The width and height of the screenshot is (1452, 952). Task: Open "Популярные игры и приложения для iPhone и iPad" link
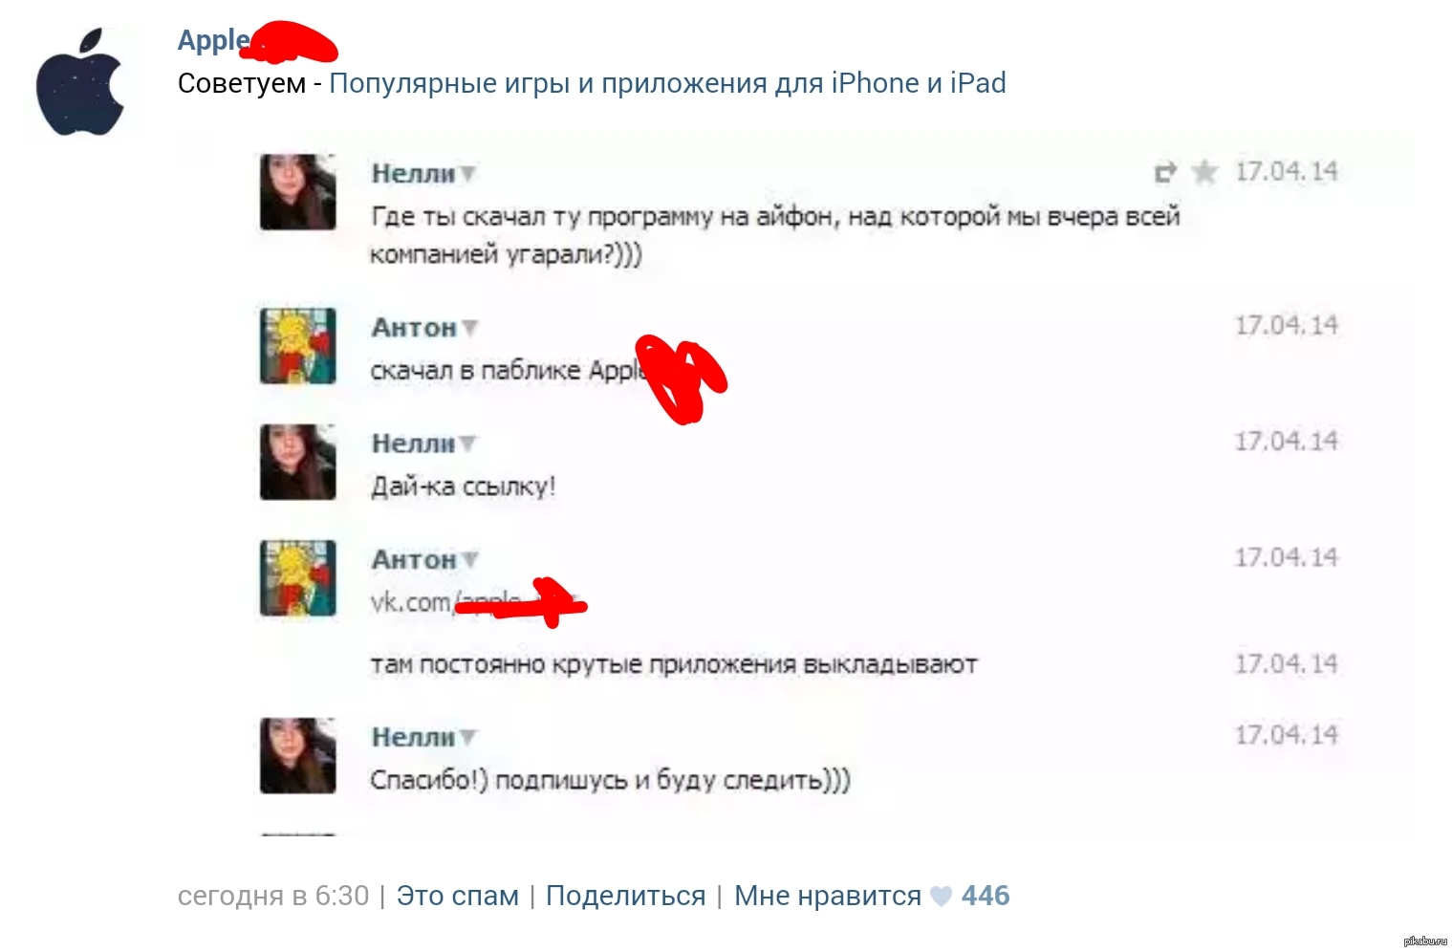click(x=667, y=83)
